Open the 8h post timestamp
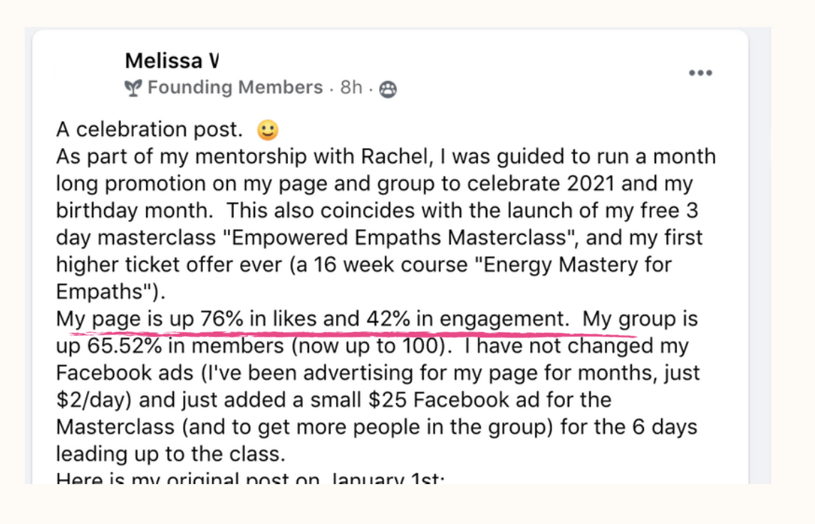The width and height of the screenshot is (815, 524). pos(351,88)
